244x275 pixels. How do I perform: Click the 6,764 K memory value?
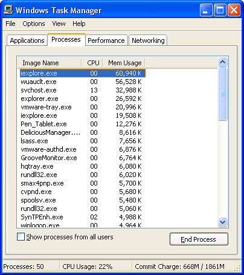(x=130, y=158)
